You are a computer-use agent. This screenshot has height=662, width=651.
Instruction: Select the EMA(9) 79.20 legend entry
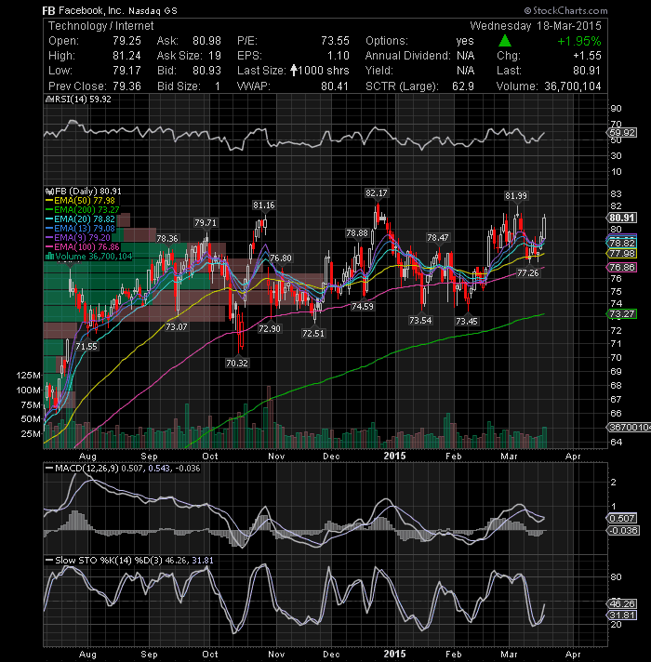tap(78, 238)
